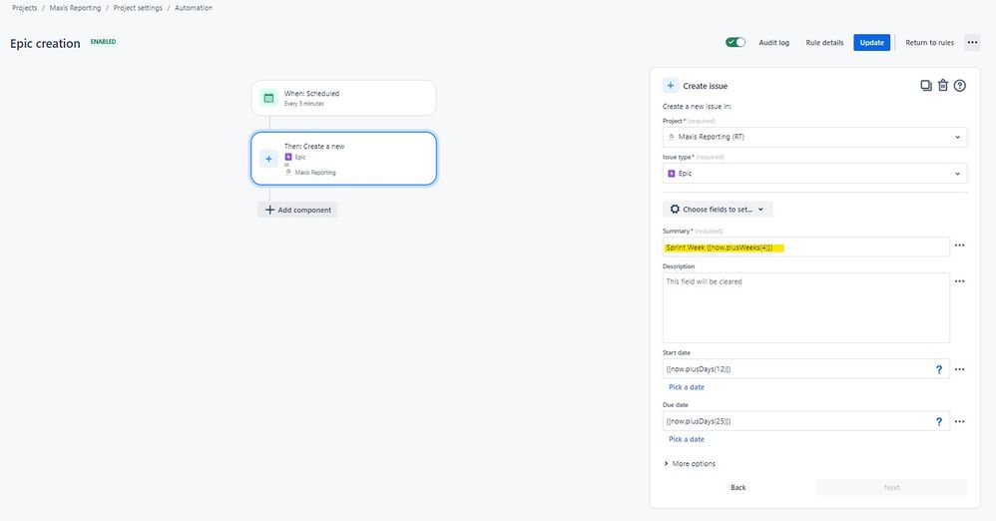
Task: Click the calendar trigger icon
Action: coord(268,98)
